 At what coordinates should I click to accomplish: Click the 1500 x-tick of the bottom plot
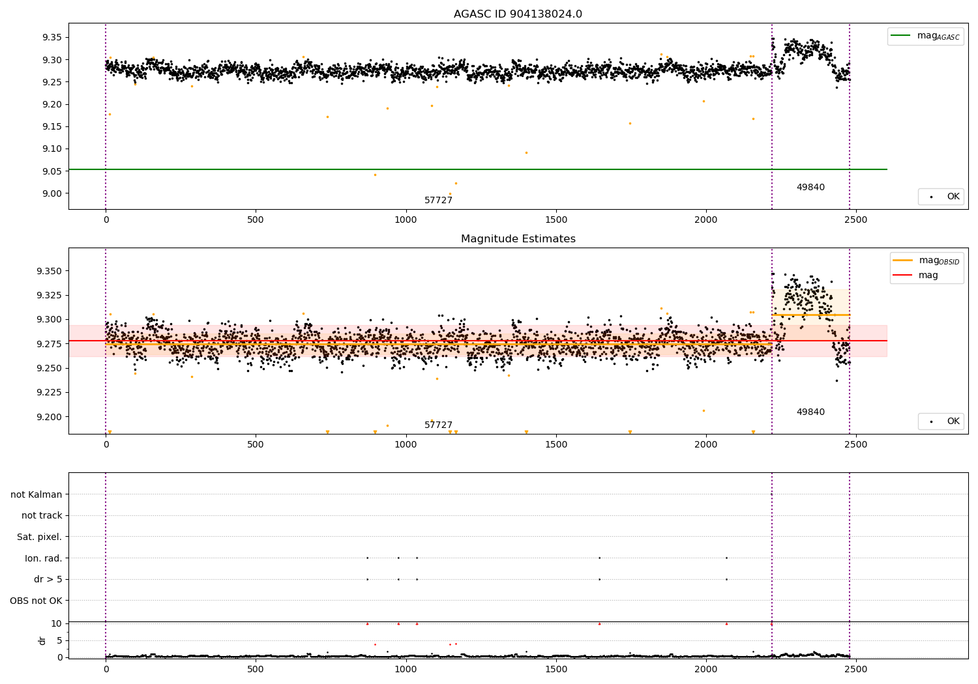tap(556, 670)
